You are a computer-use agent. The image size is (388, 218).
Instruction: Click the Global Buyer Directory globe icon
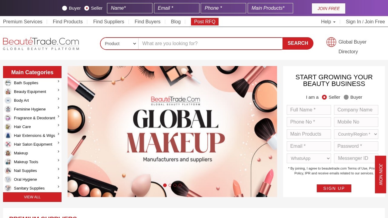point(331,42)
